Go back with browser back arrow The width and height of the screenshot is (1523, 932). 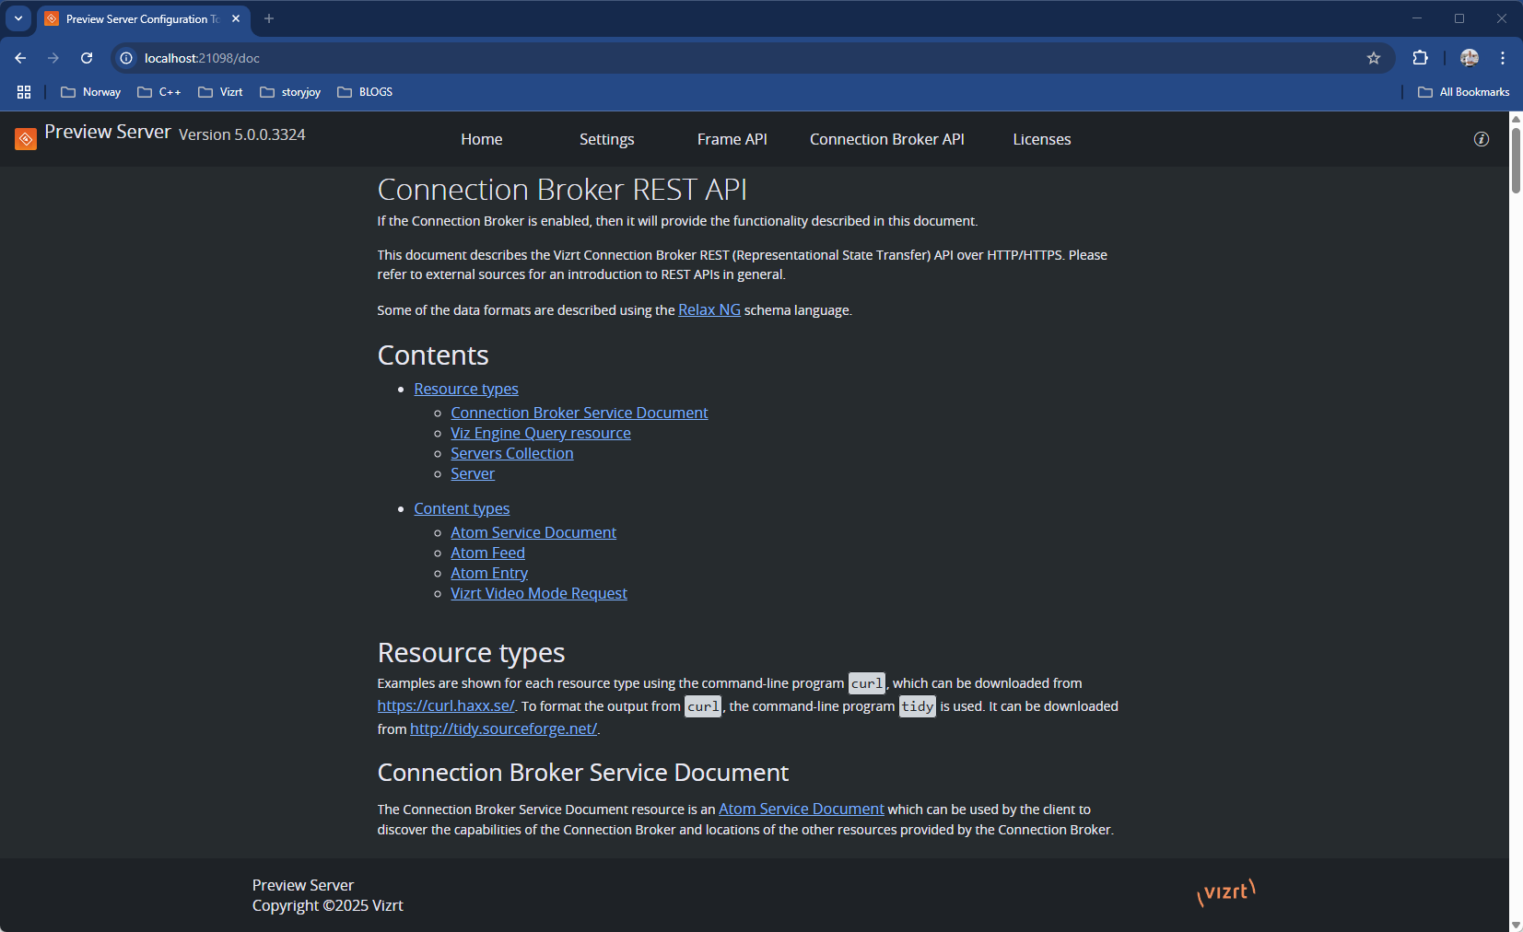click(x=20, y=58)
